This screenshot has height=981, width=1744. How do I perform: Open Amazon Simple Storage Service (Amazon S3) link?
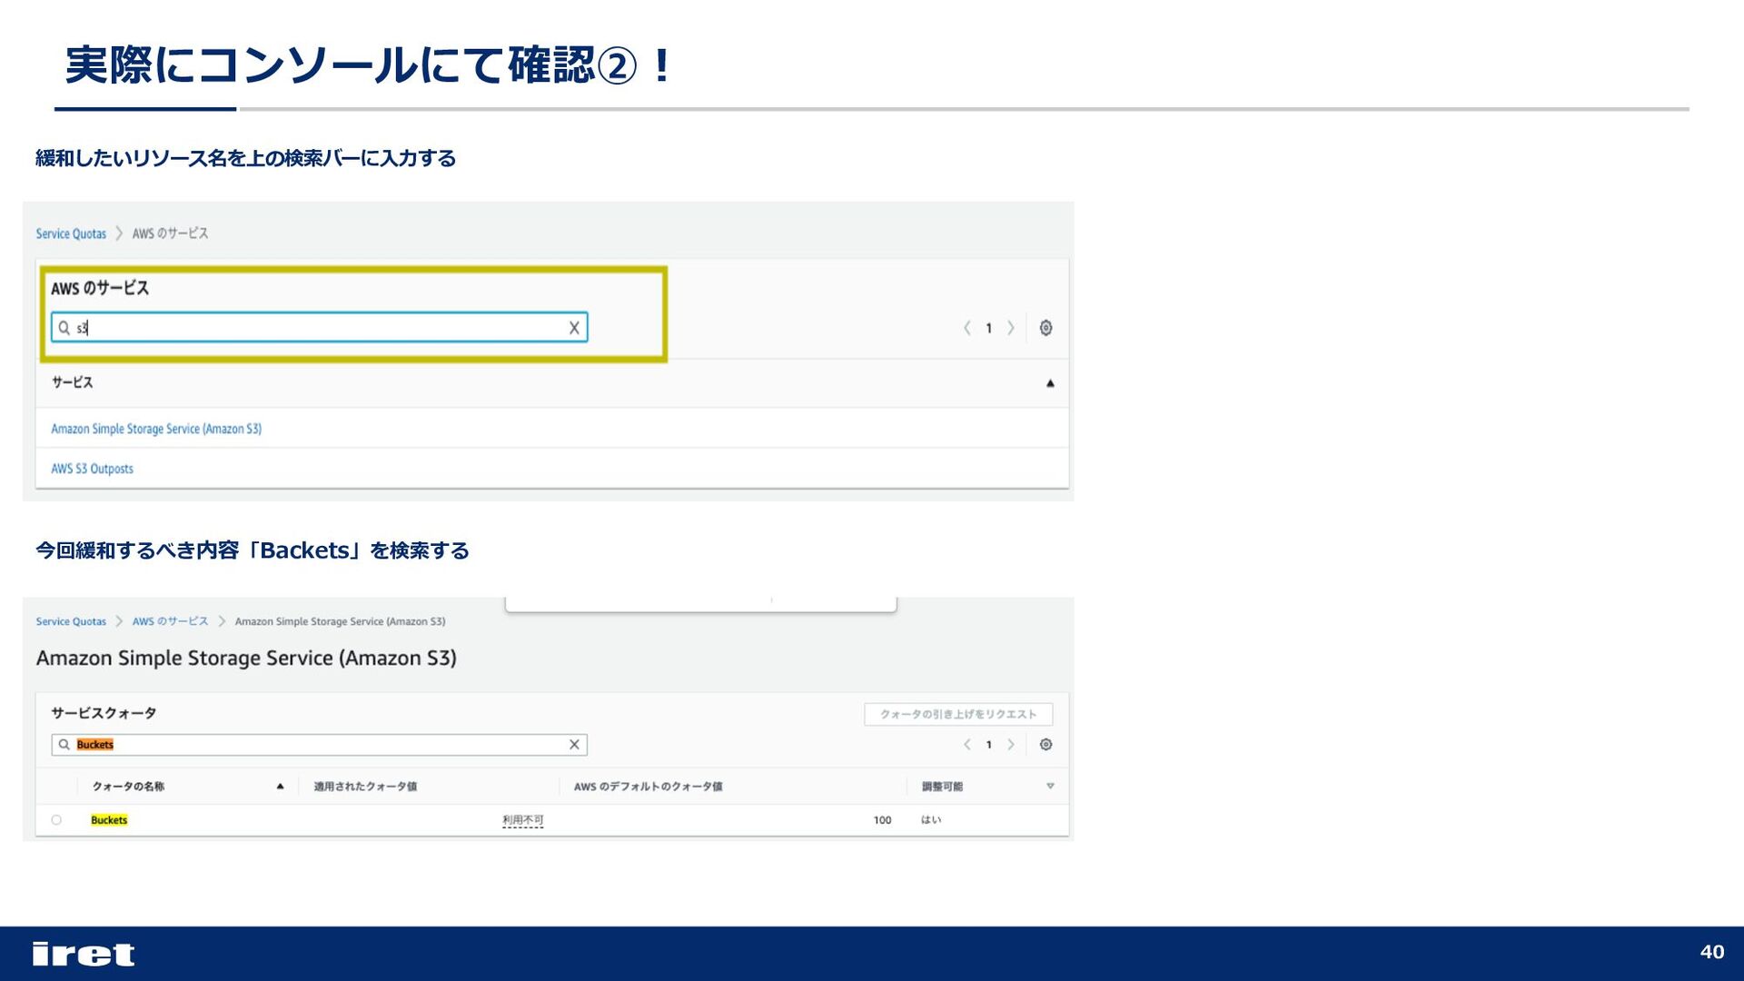(156, 429)
